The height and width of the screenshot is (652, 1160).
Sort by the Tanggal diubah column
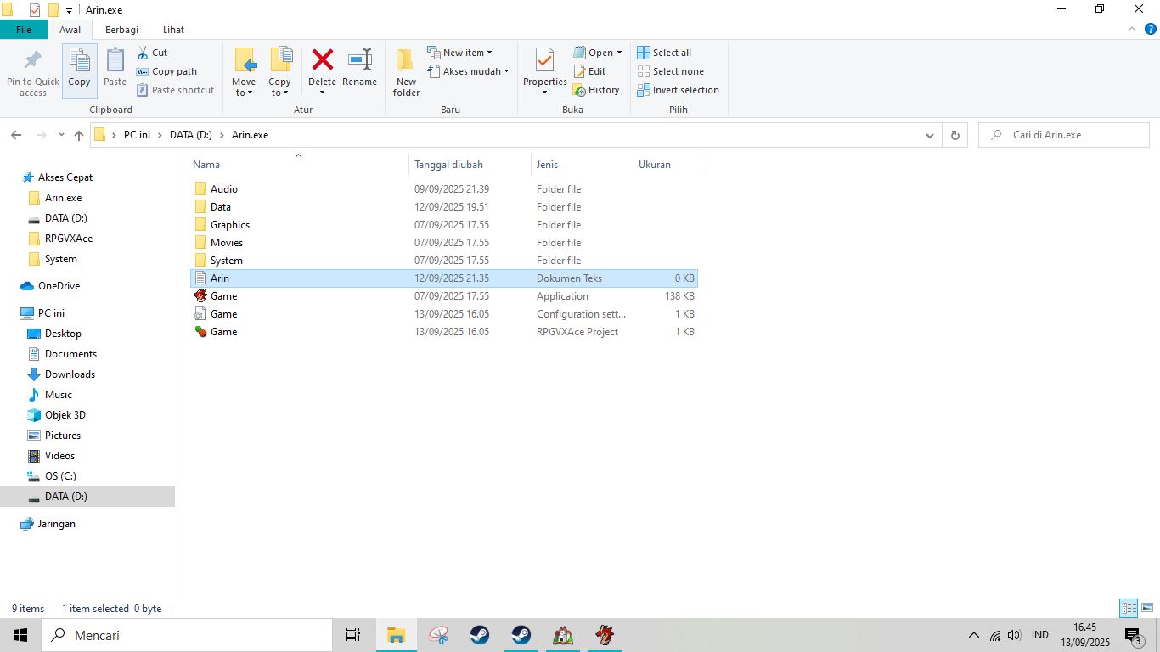469,165
